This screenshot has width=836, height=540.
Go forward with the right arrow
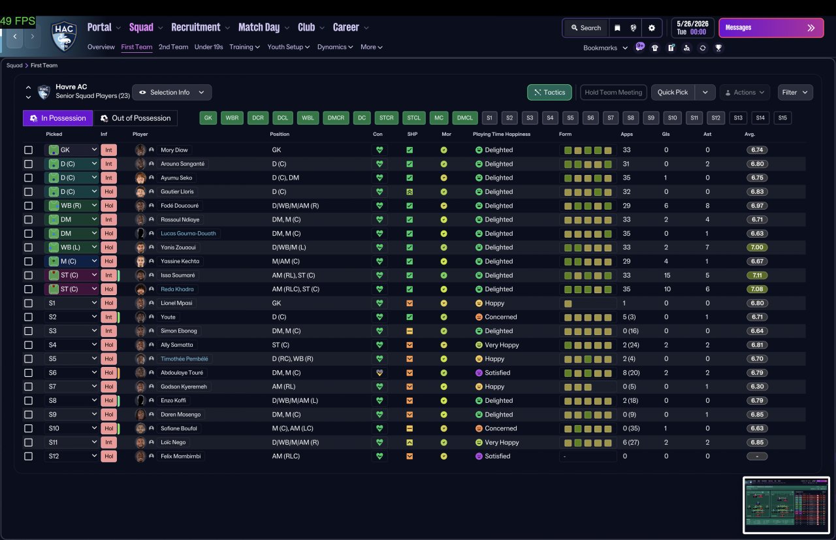point(33,37)
